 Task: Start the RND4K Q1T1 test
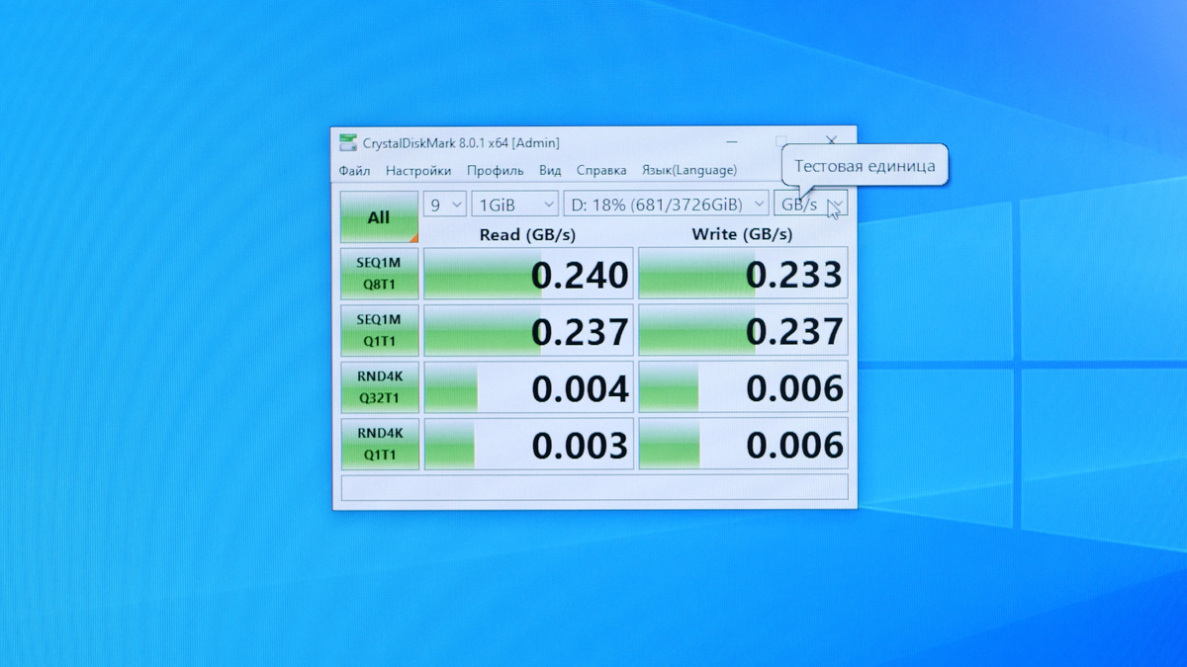pyautogui.click(x=379, y=444)
